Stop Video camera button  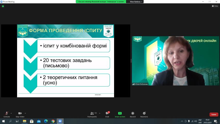(20, 115)
